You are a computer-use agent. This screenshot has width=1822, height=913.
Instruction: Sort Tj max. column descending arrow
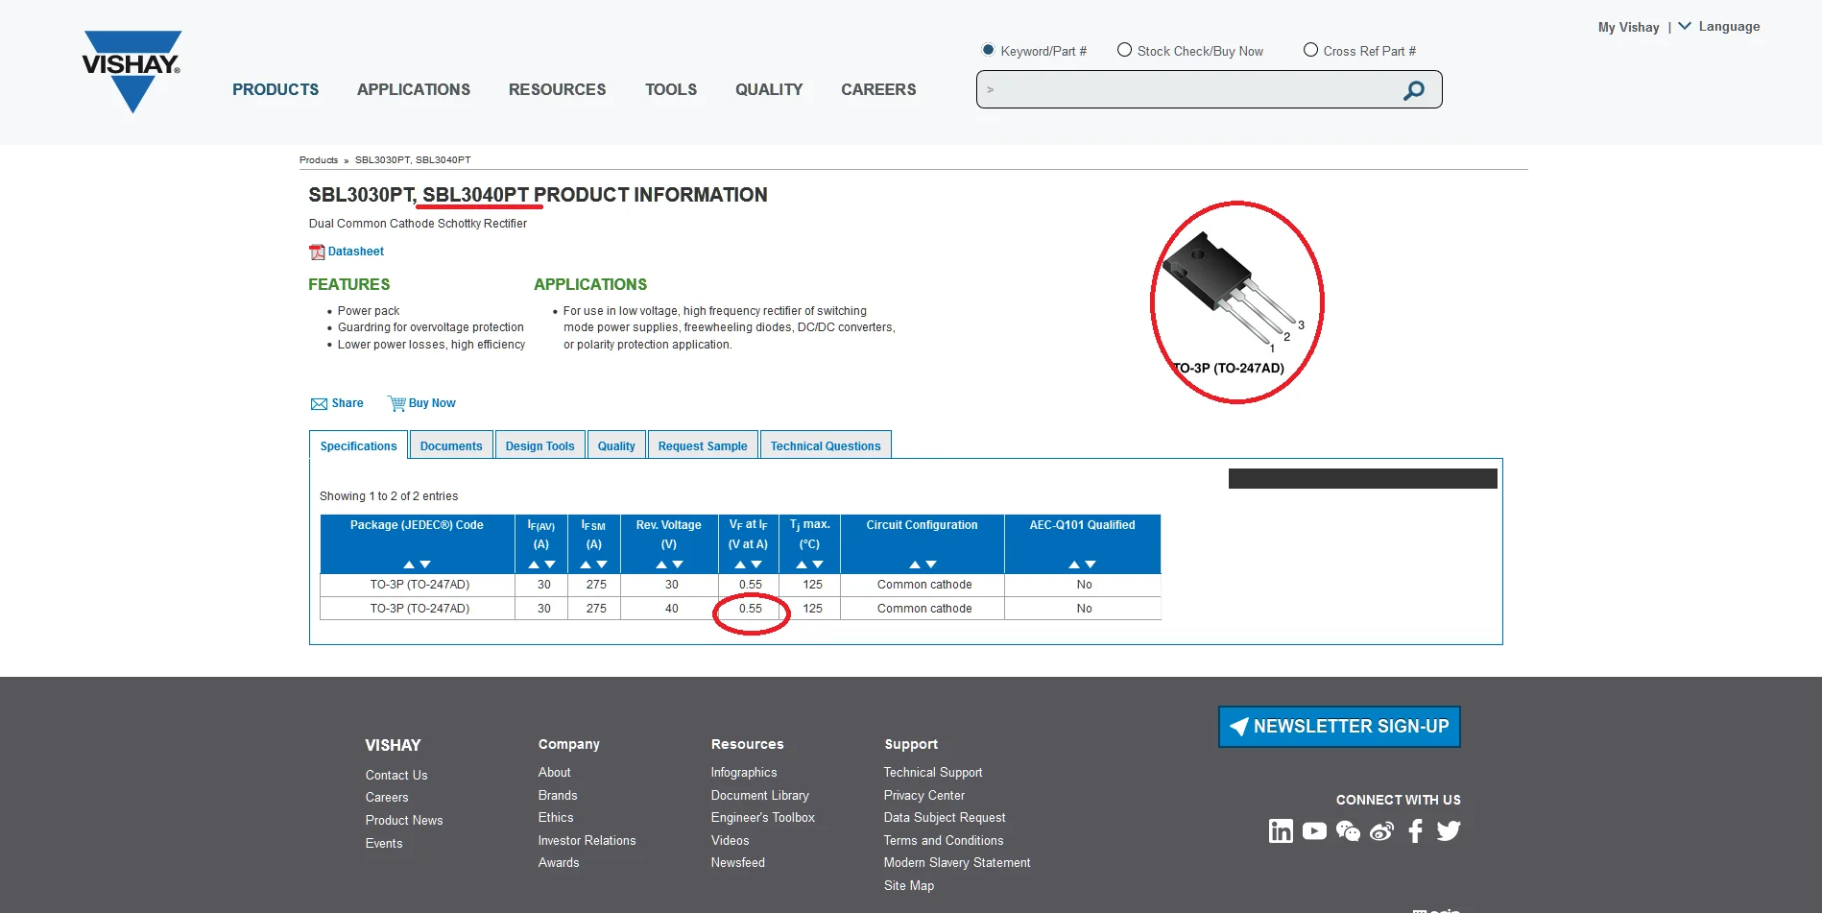[818, 565]
